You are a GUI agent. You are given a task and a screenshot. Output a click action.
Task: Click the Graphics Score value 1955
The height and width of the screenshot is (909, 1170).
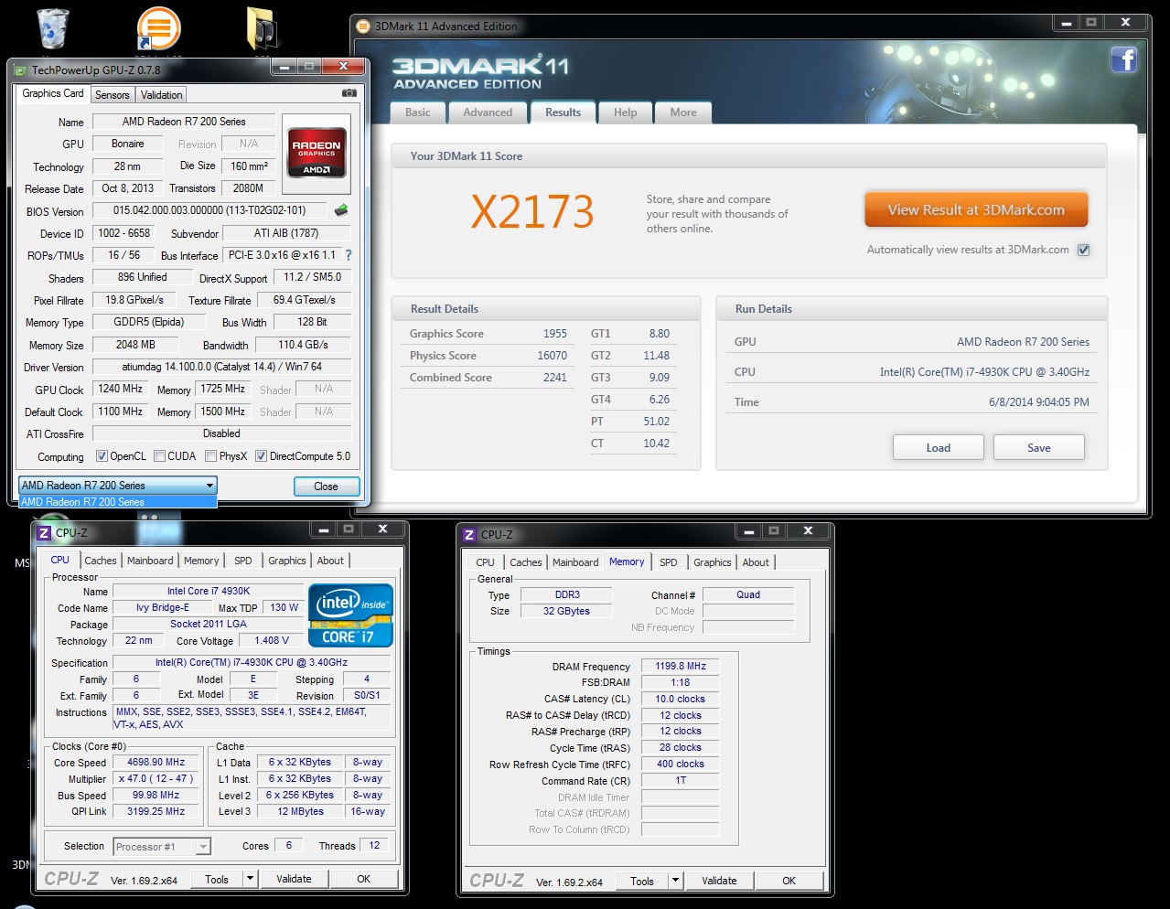(x=555, y=334)
